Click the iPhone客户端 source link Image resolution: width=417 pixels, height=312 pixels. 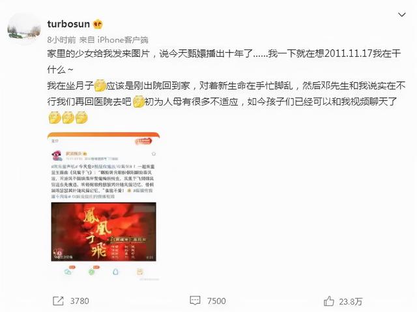123,40
